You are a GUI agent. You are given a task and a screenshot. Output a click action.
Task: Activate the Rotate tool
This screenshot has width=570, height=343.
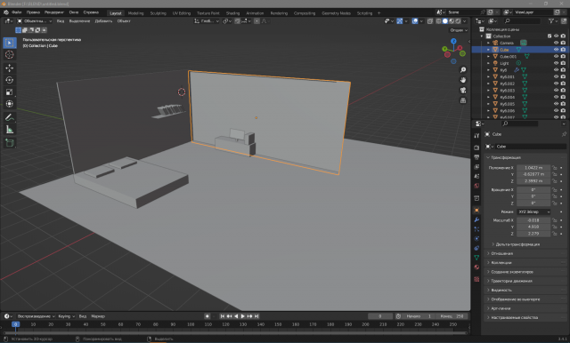tap(10, 80)
